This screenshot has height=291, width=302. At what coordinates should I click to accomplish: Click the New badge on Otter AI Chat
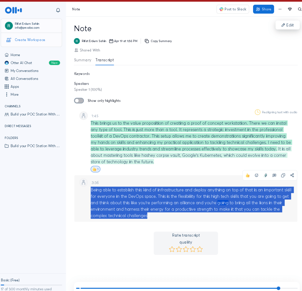55,63
